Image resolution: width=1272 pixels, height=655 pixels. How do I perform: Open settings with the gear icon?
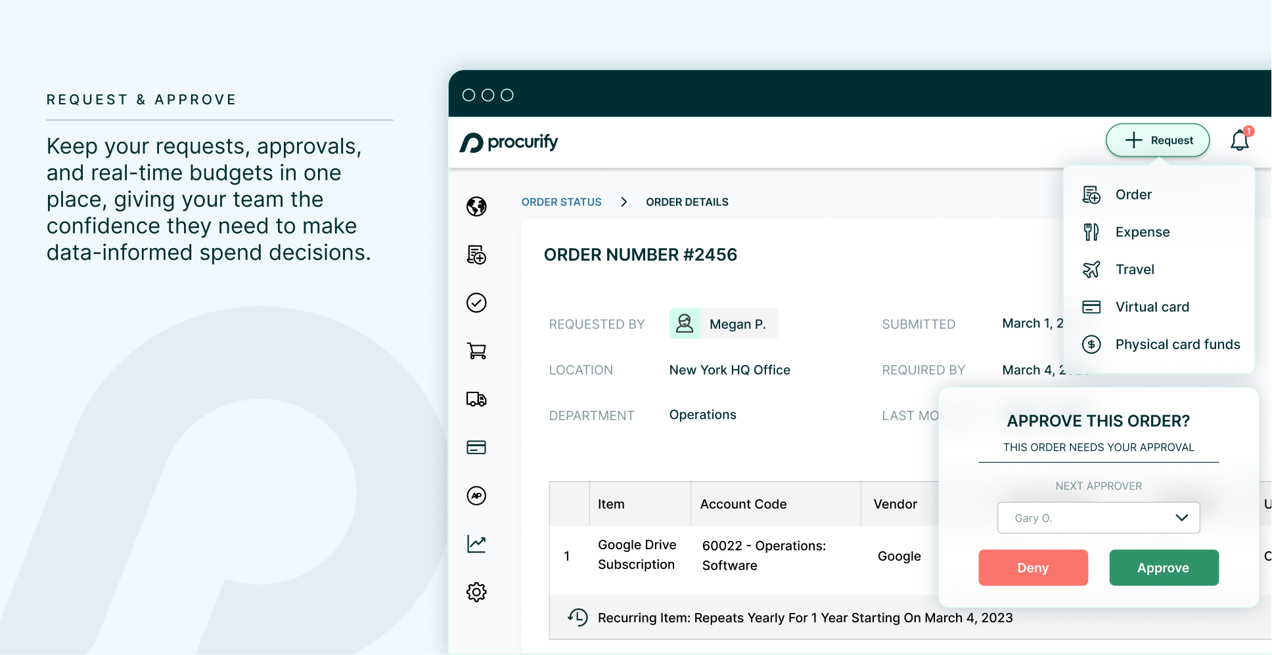[476, 591]
